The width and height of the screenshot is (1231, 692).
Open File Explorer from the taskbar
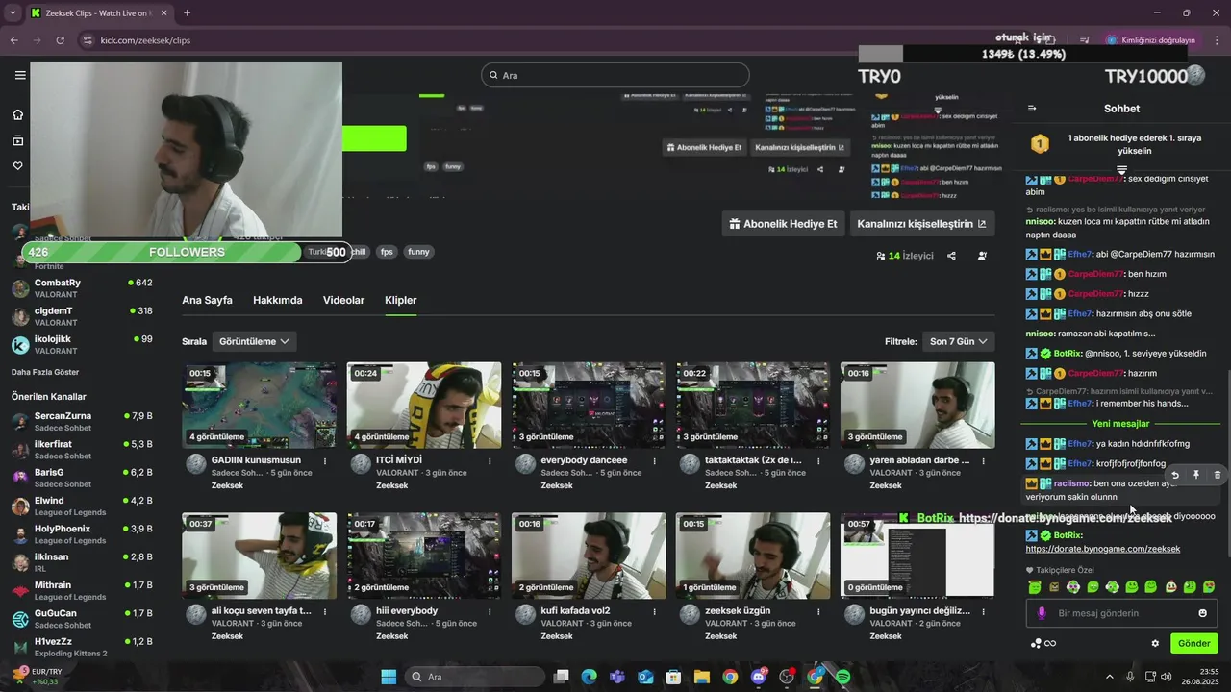tap(701, 677)
